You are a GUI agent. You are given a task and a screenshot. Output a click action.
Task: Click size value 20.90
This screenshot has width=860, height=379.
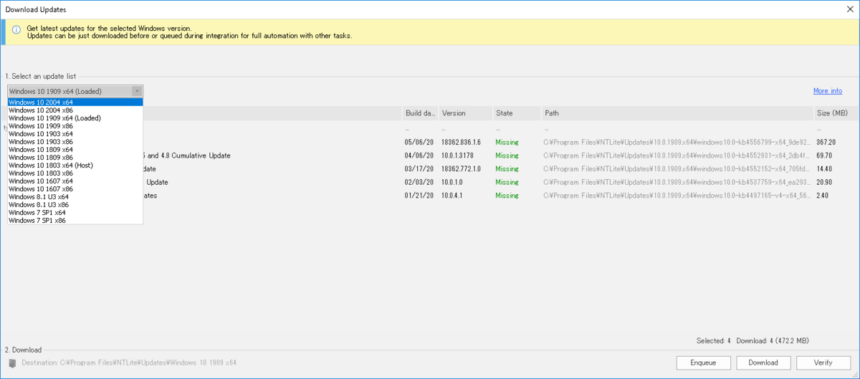point(824,182)
